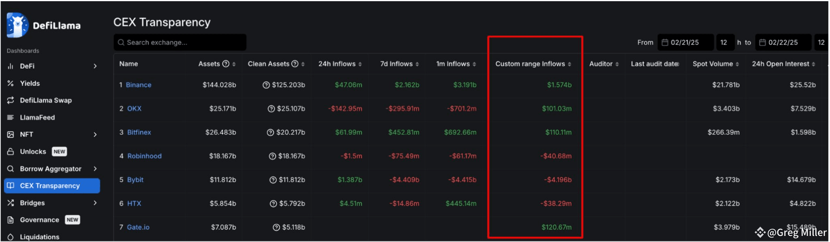
Task: Open the Bybit exchange link
Action: tap(135, 180)
